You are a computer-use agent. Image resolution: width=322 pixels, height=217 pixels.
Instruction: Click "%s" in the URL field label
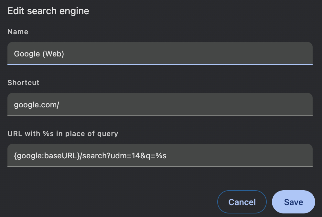(x=48, y=133)
